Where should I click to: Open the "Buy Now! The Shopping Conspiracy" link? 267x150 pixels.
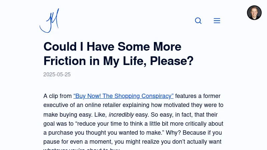pyautogui.click(x=123, y=96)
